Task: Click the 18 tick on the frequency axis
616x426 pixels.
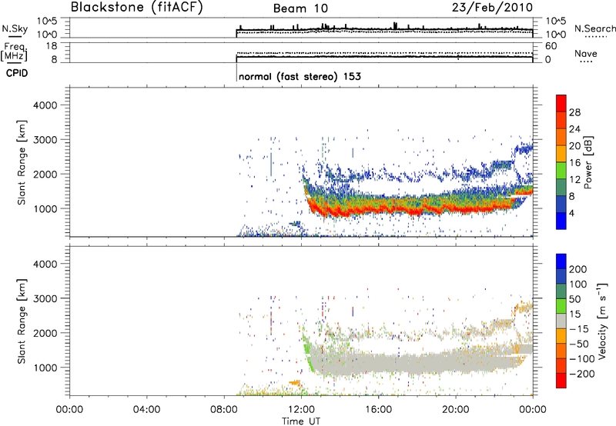Action: 52,46
